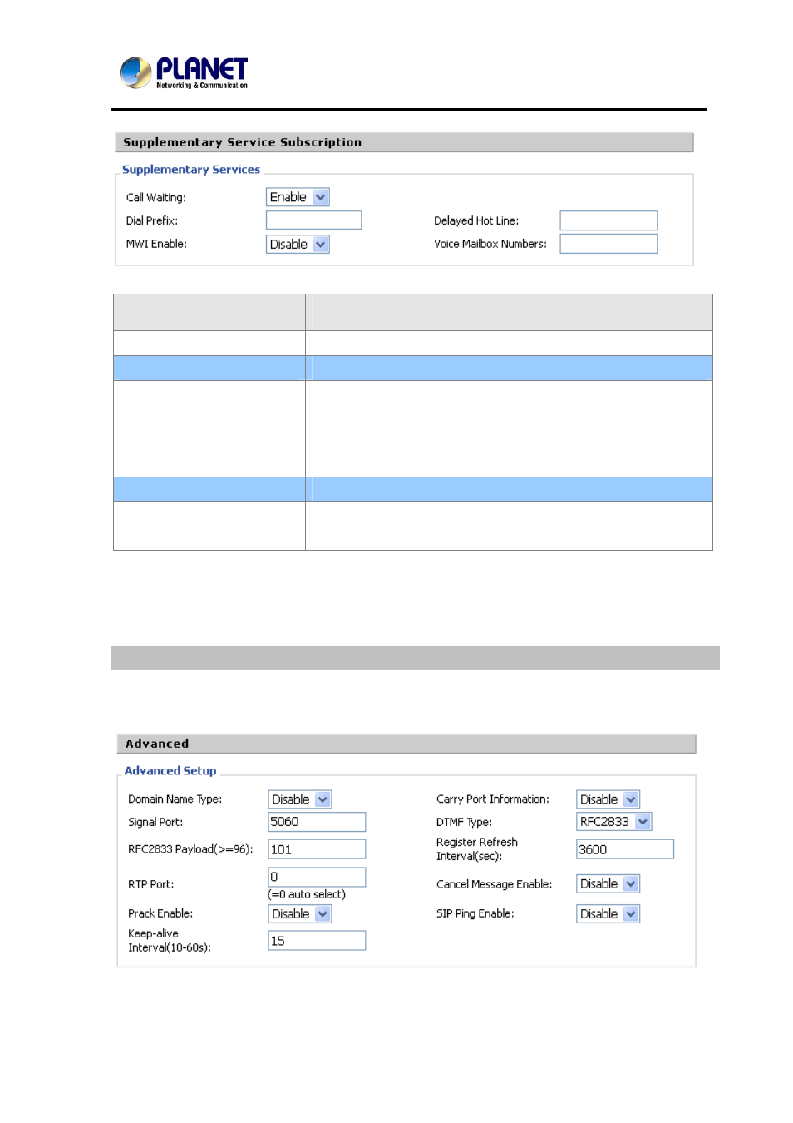The image size is (793, 1123).
Task: Click the PLANET logo
Action: pos(184,72)
